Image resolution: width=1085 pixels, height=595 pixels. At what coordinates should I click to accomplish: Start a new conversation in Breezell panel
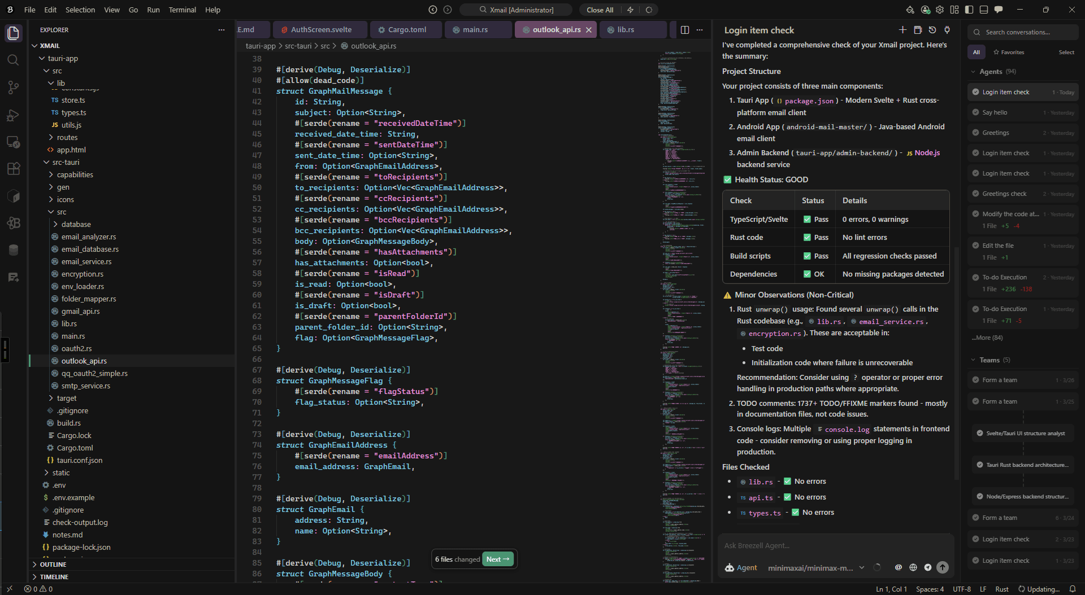901,30
